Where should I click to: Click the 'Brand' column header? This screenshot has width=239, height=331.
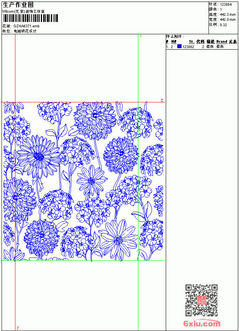[x=222, y=42]
